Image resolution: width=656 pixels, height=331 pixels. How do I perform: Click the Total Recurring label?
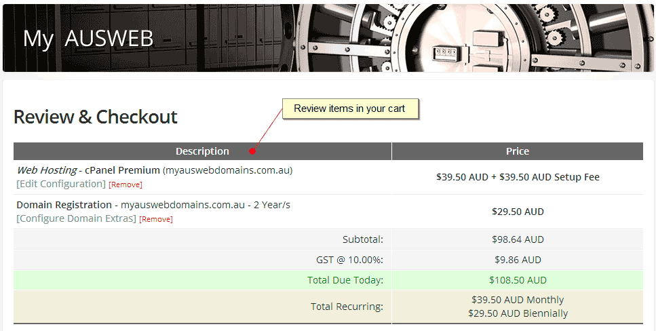pos(347,307)
